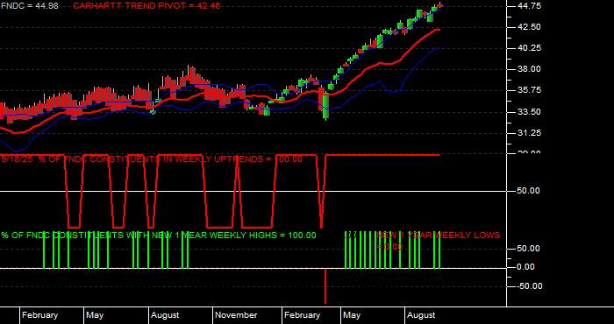This screenshot has height=324, width=614.
Task: Click the 40.25 price axis value
Action: [x=530, y=48]
